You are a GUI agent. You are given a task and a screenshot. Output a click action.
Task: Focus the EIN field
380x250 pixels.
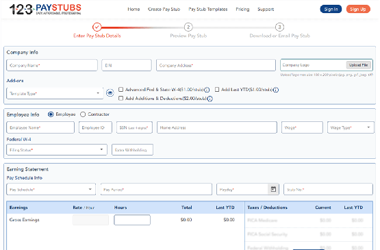click(x=127, y=65)
